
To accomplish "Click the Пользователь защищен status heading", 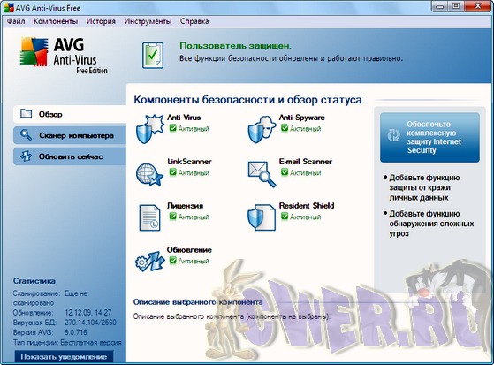I will pos(236,46).
